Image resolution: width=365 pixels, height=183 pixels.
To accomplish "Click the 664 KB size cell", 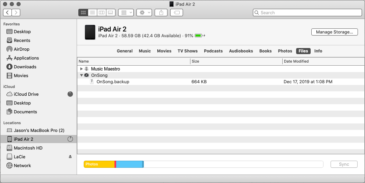I will pyautogui.click(x=199, y=82).
